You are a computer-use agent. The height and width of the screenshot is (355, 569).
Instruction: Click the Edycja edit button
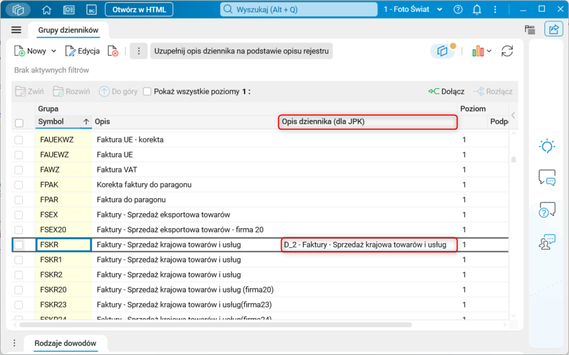pyautogui.click(x=83, y=51)
